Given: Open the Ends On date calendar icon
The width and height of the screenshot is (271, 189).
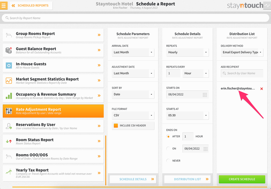Looking at the screenshot, I should tap(206, 149).
